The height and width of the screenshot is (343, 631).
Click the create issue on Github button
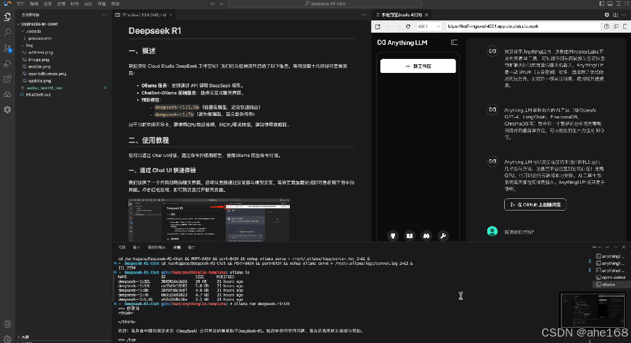point(535,205)
